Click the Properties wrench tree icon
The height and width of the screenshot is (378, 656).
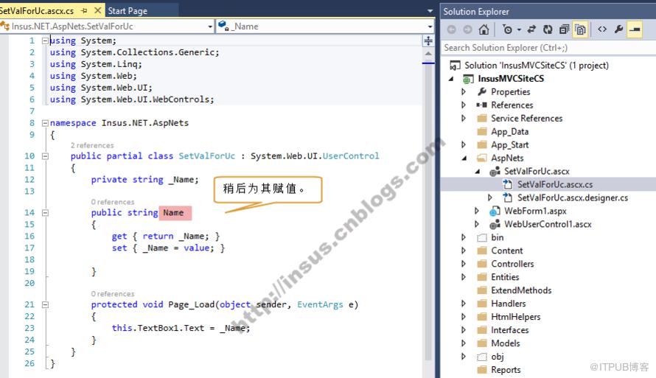(482, 91)
